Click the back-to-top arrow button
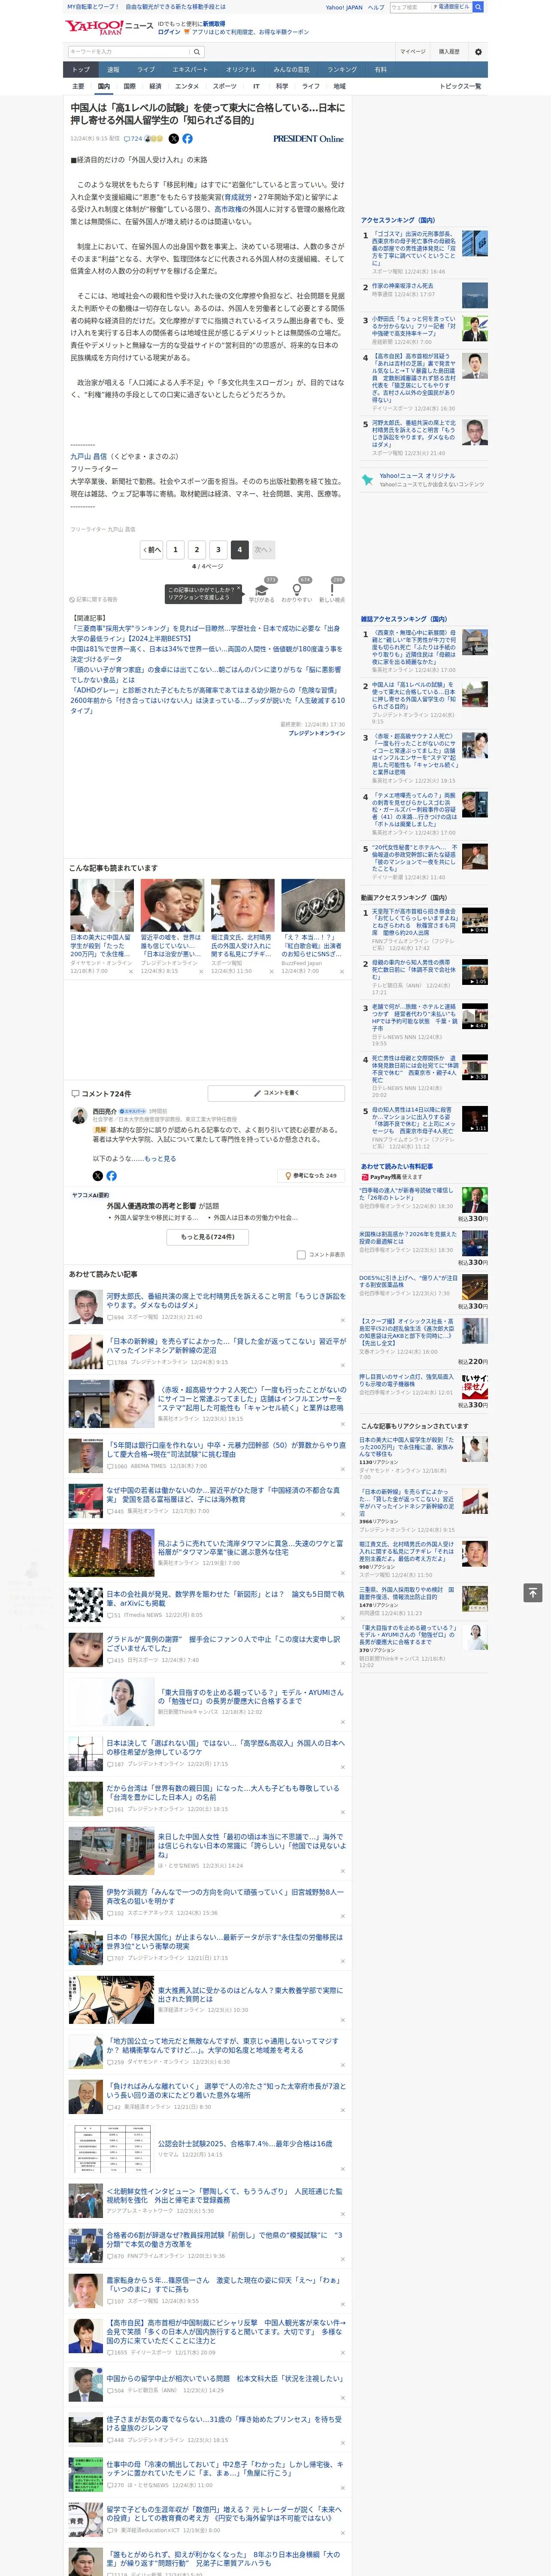This screenshot has height=2576, width=551. [x=533, y=1593]
